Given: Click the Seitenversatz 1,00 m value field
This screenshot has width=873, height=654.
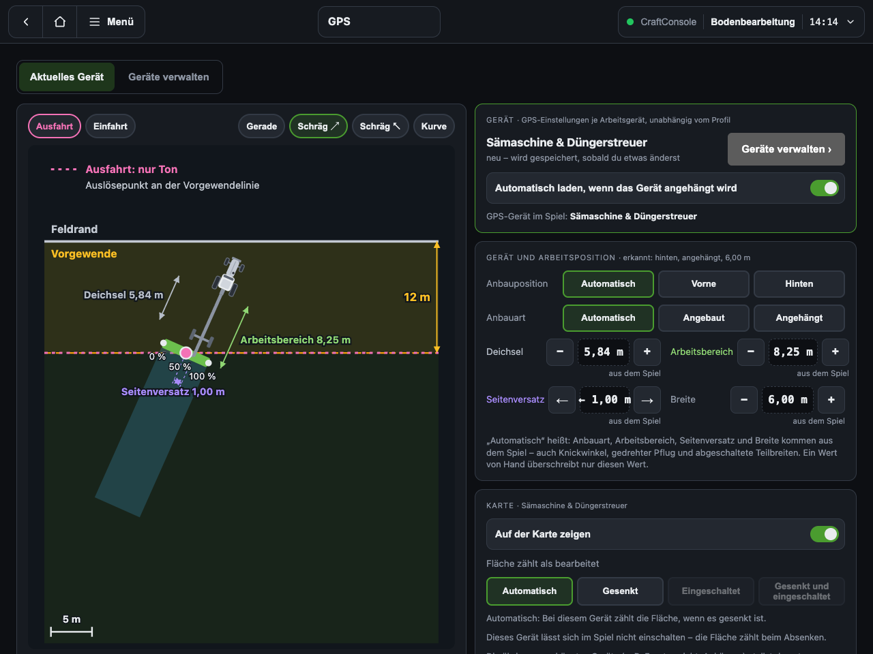Looking at the screenshot, I should point(604,400).
